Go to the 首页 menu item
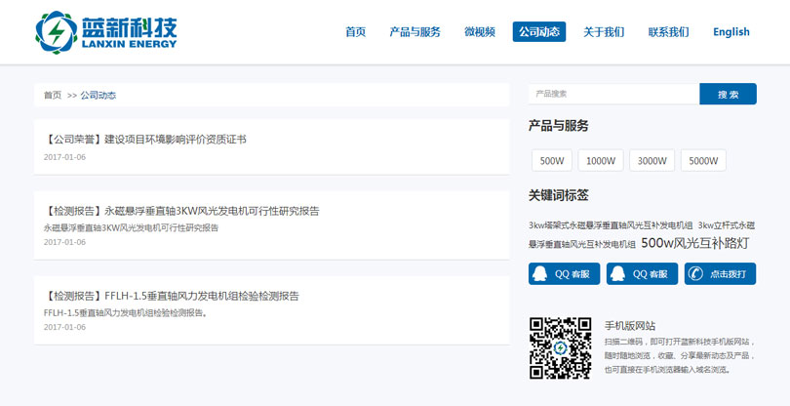Screen dimensions: 790x406 click(x=355, y=32)
